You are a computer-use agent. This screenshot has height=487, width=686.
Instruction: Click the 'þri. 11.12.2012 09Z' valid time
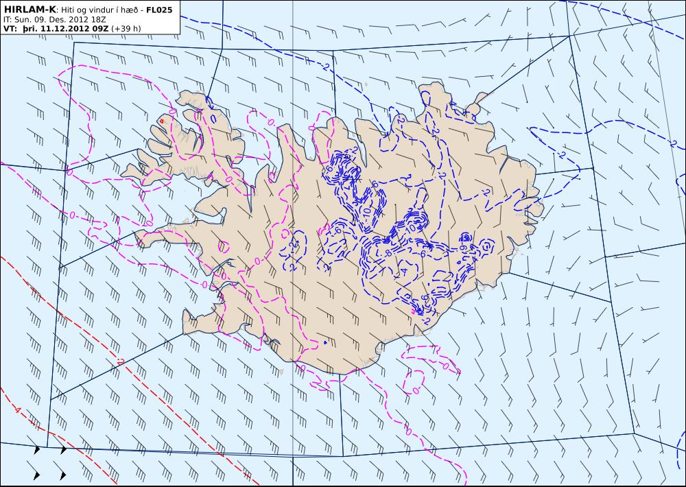pyautogui.click(x=66, y=28)
